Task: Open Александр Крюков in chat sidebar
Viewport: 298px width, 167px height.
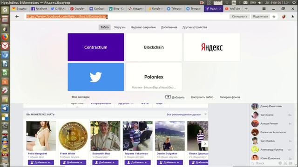Action: point(272,149)
